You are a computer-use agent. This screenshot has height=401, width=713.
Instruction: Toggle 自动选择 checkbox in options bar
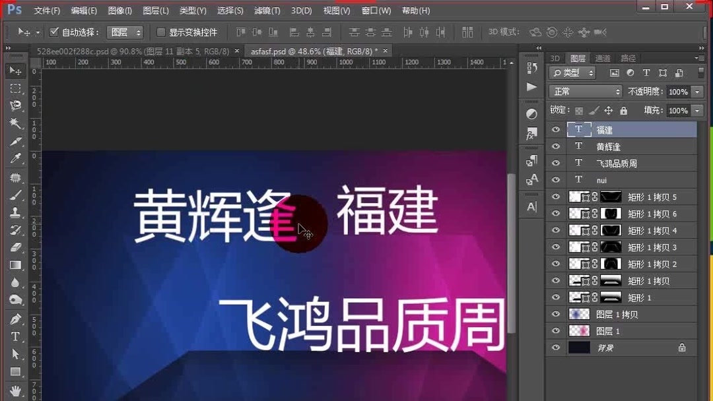pyautogui.click(x=53, y=31)
